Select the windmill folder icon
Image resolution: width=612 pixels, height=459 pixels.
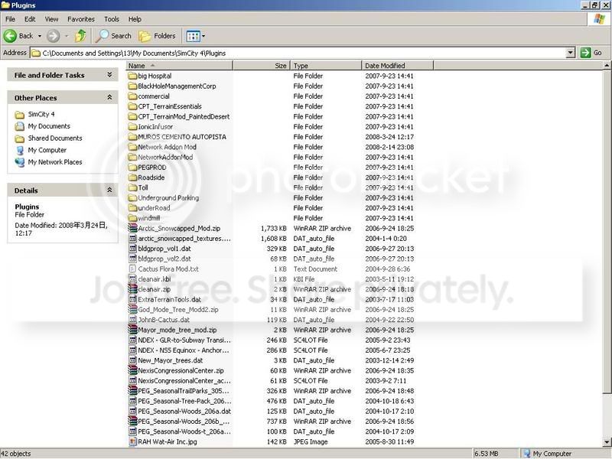pos(132,218)
